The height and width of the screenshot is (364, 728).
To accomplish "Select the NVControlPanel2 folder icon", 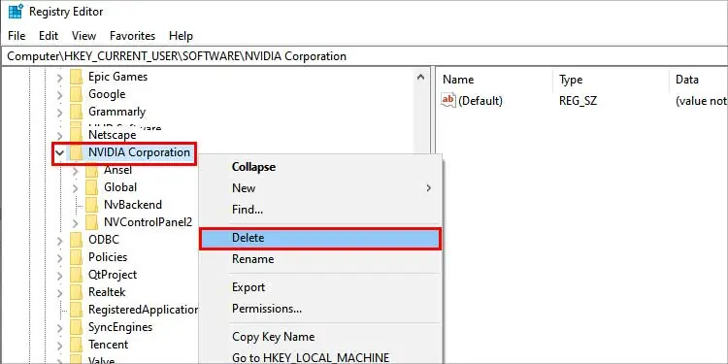I will tap(92, 222).
